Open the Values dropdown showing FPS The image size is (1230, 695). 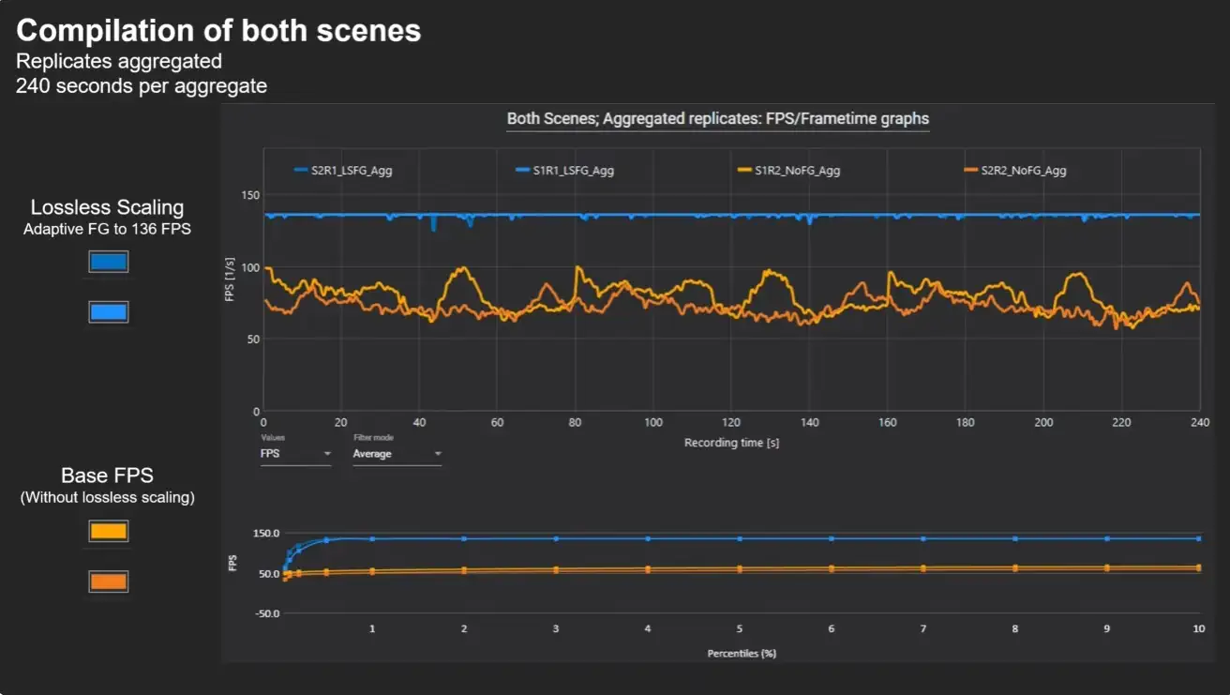pos(295,454)
